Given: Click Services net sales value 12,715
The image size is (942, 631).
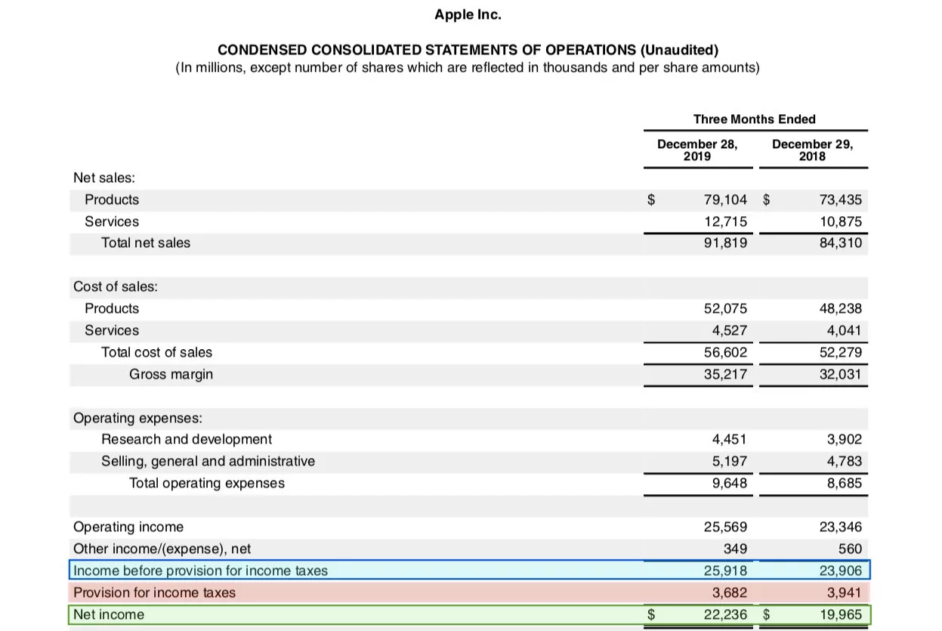Looking at the screenshot, I should (x=725, y=221).
